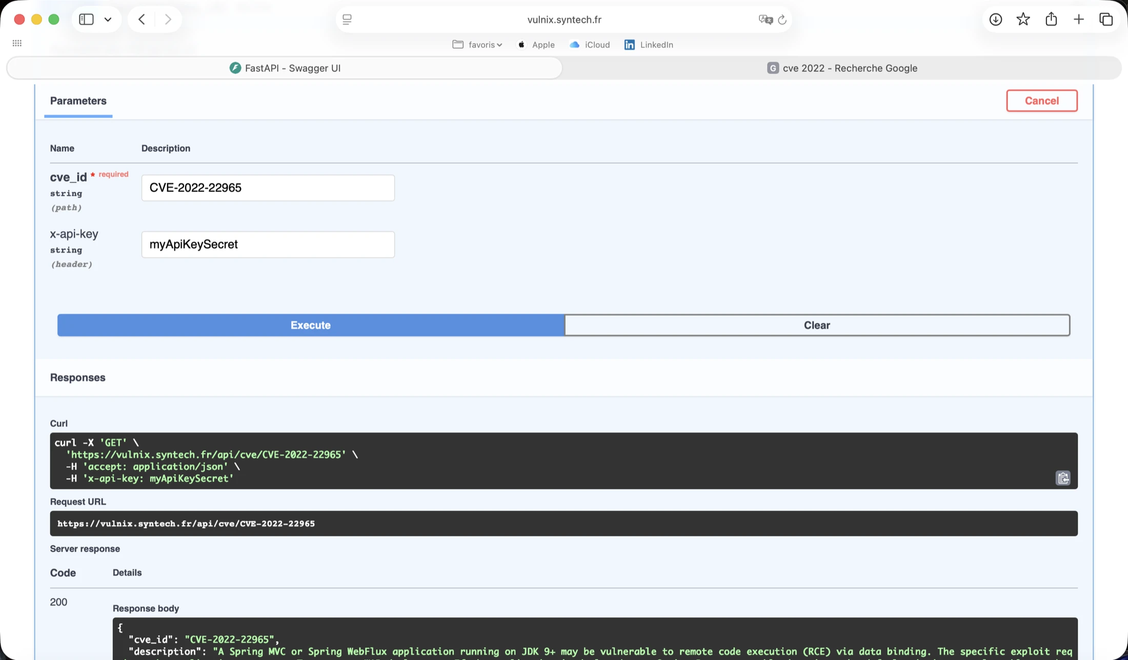Click the translate page icon

(765, 19)
